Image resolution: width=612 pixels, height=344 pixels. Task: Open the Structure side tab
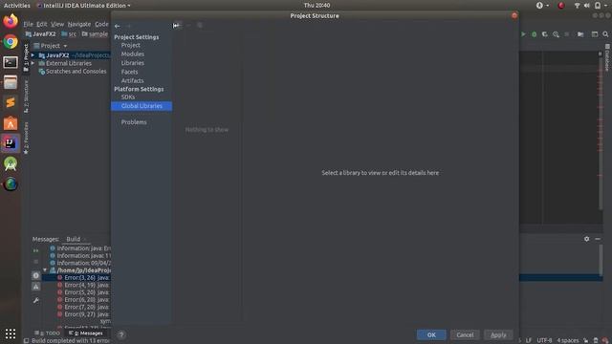pos(26,97)
